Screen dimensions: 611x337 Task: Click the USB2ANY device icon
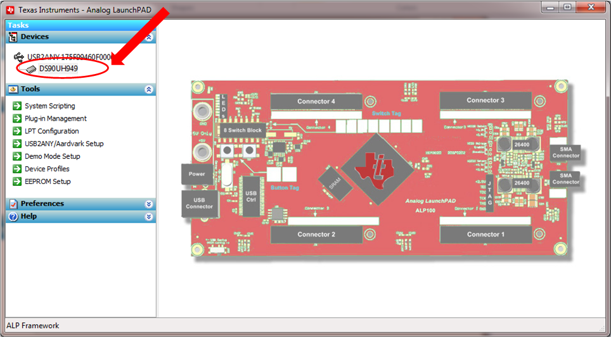(x=18, y=57)
